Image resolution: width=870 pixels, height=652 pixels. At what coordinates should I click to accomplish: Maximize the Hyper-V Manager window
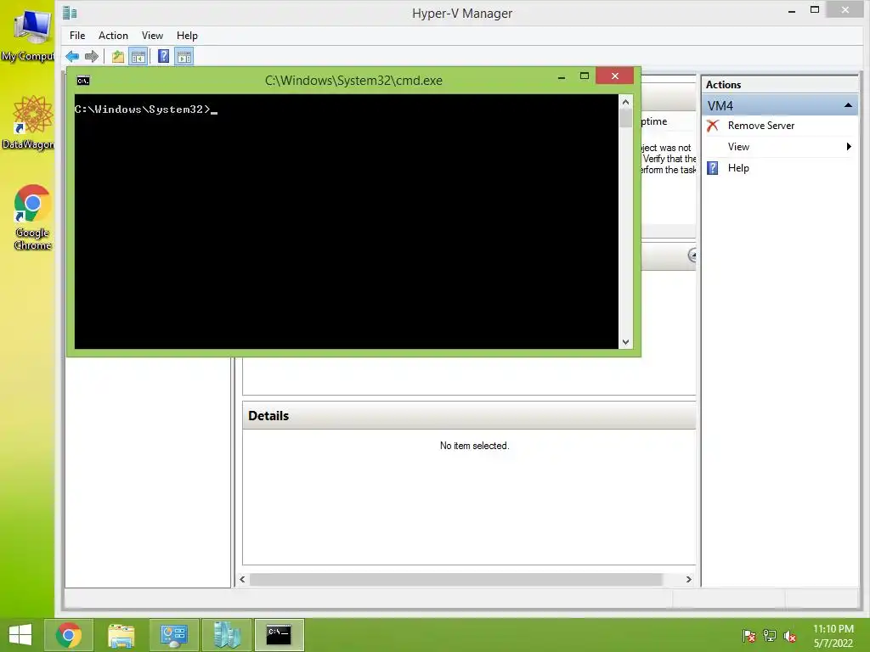click(815, 9)
